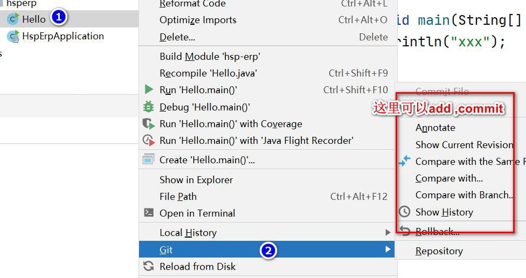Choose Optimize Imports from the context menu
The width and height of the screenshot is (526, 278).
click(198, 20)
